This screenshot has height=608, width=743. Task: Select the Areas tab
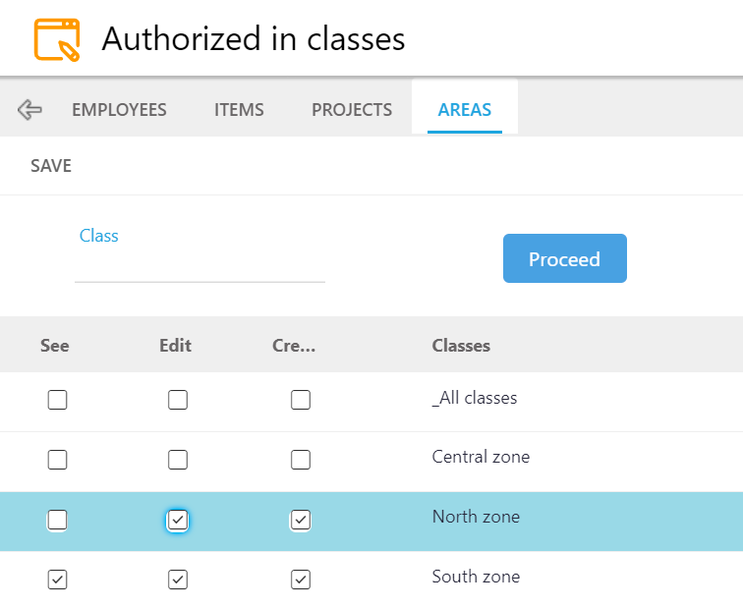pyautogui.click(x=464, y=110)
